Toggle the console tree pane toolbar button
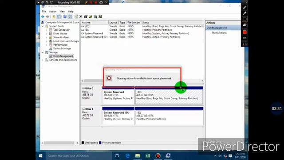 [59, 17]
